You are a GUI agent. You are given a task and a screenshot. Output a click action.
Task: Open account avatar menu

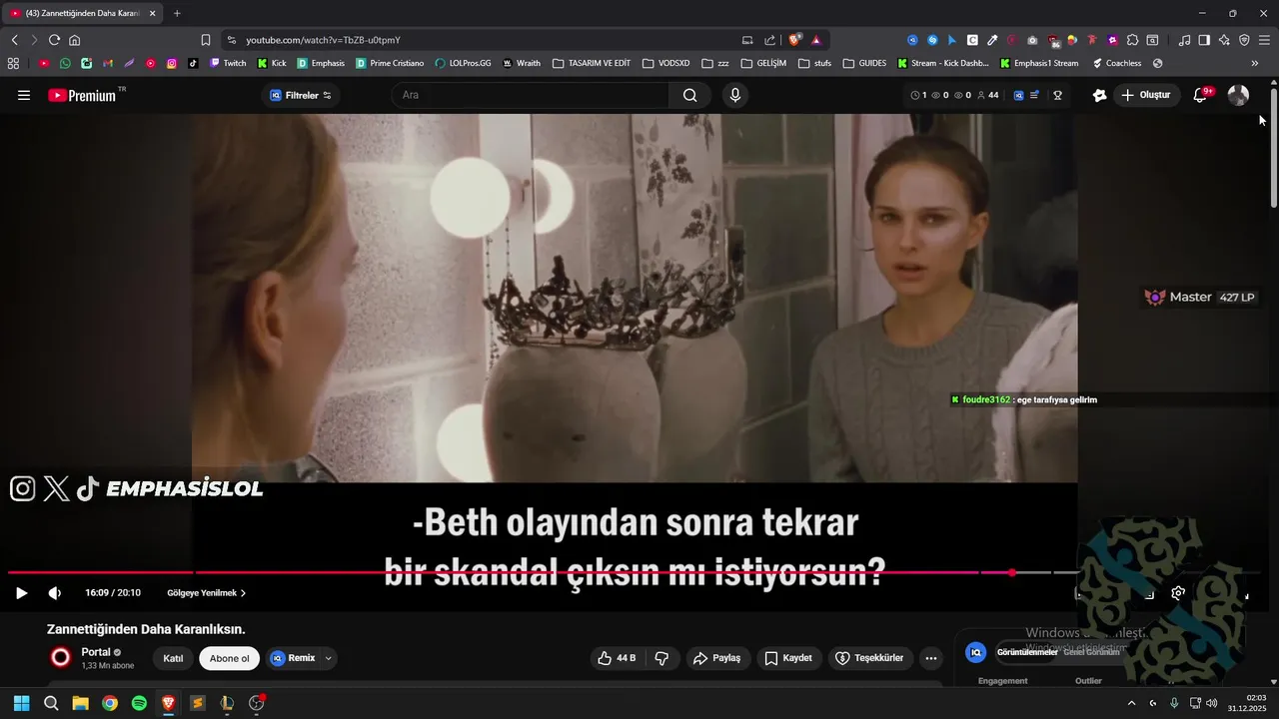tap(1238, 95)
